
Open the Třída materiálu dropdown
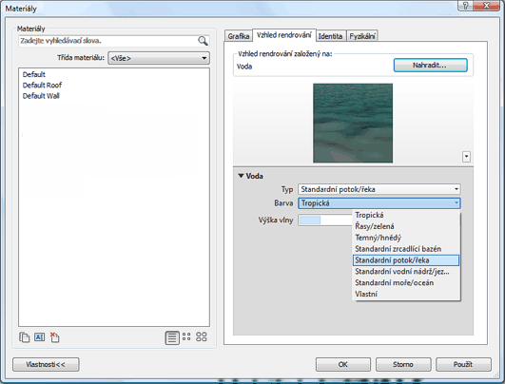[x=159, y=58]
